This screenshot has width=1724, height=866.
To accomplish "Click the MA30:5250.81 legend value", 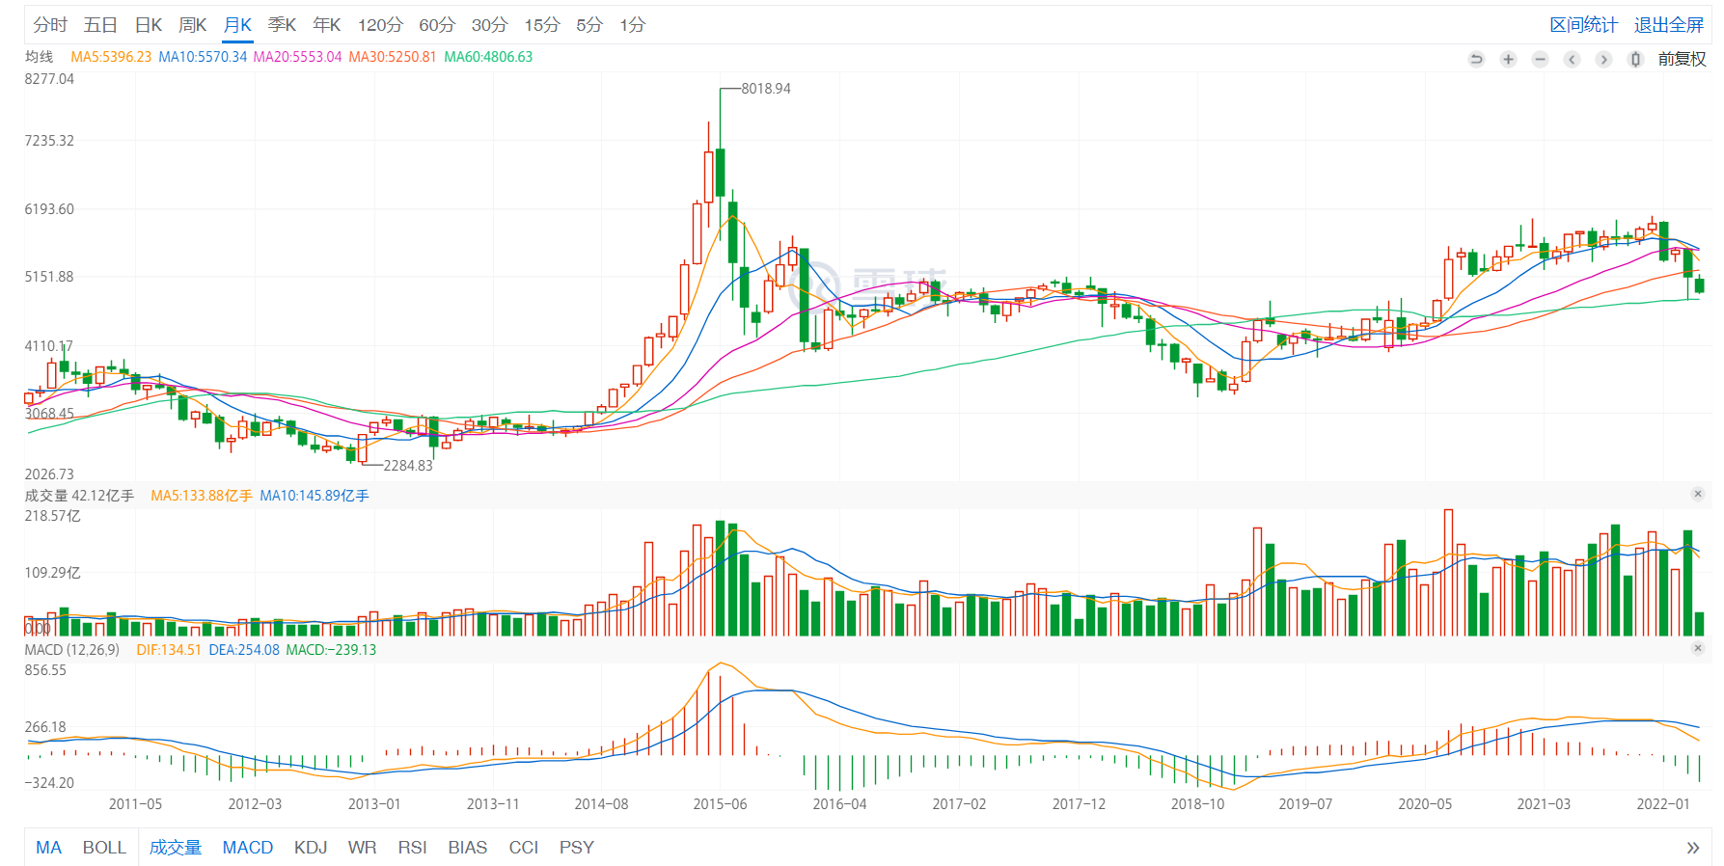I will (x=393, y=57).
